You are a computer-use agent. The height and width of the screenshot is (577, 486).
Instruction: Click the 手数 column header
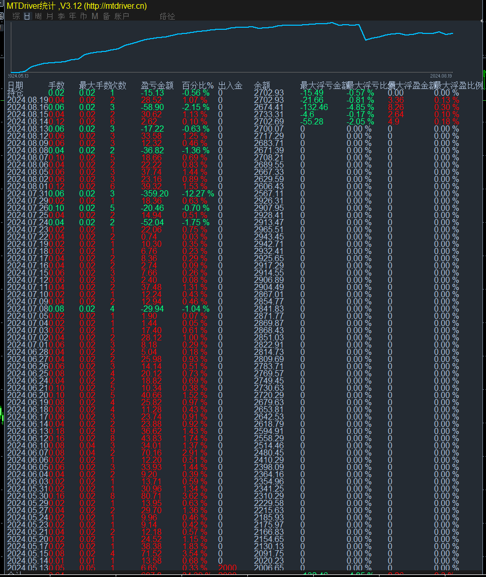coord(56,86)
